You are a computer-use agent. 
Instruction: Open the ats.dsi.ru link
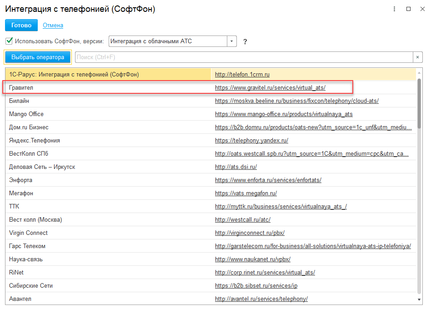click(236, 167)
